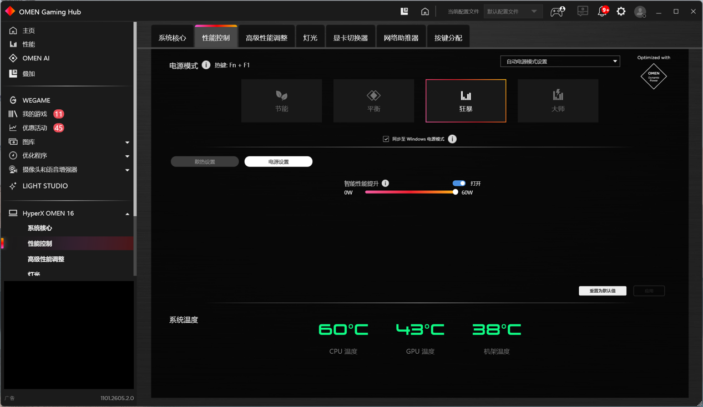Click the 60°C CPU temperature reading
The image size is (703, 407).
pos(343,329)
